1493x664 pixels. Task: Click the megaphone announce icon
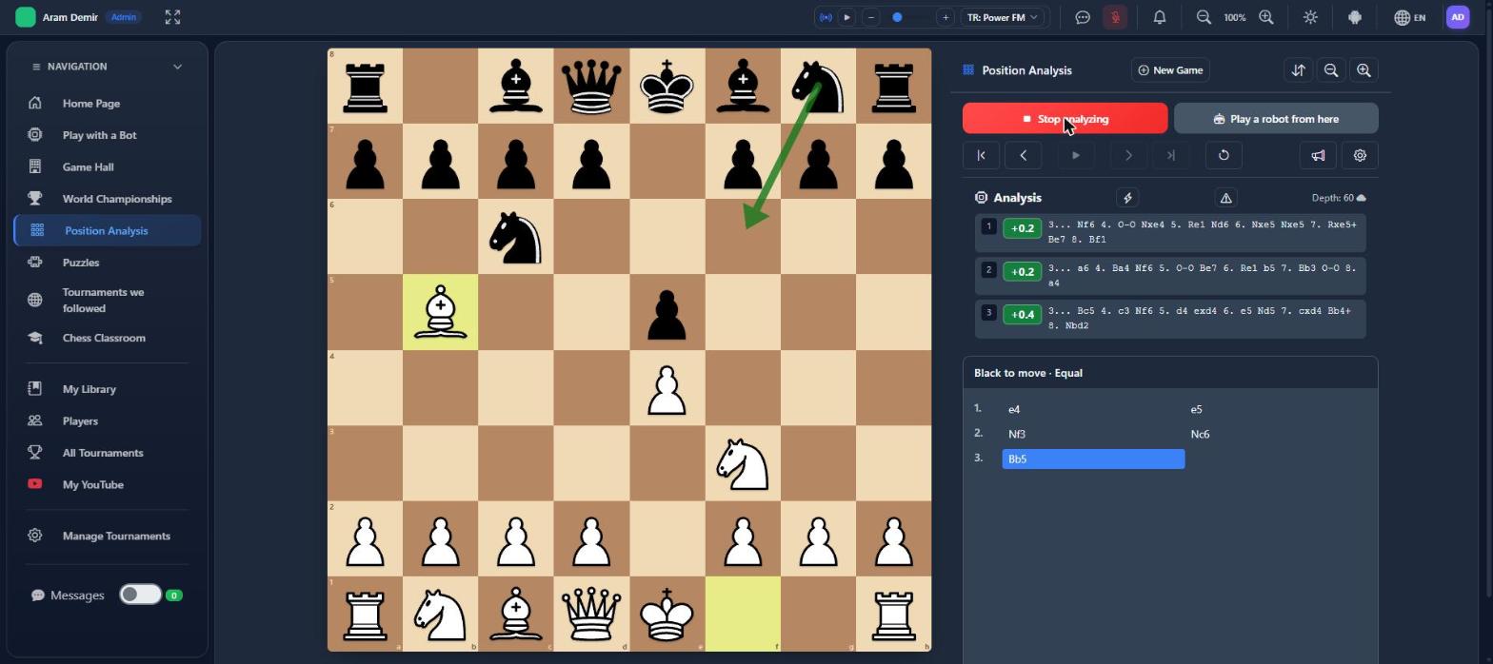(1318, 155)
